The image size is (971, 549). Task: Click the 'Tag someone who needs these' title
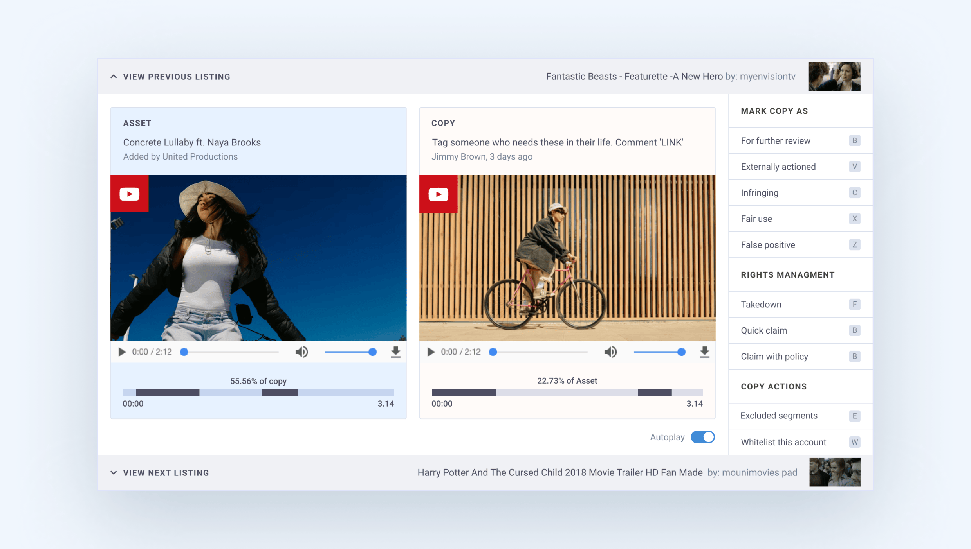point(558,142)
